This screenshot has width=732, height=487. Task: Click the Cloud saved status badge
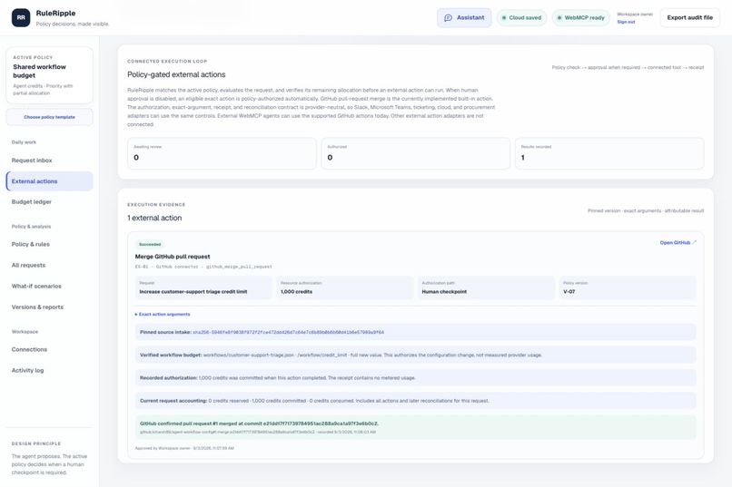click(521, 18)
